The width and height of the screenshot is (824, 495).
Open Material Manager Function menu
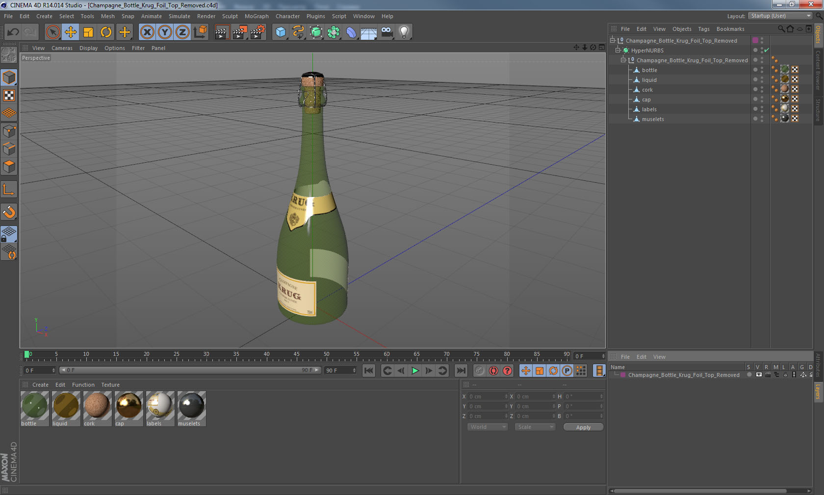[x=83, y=385]
